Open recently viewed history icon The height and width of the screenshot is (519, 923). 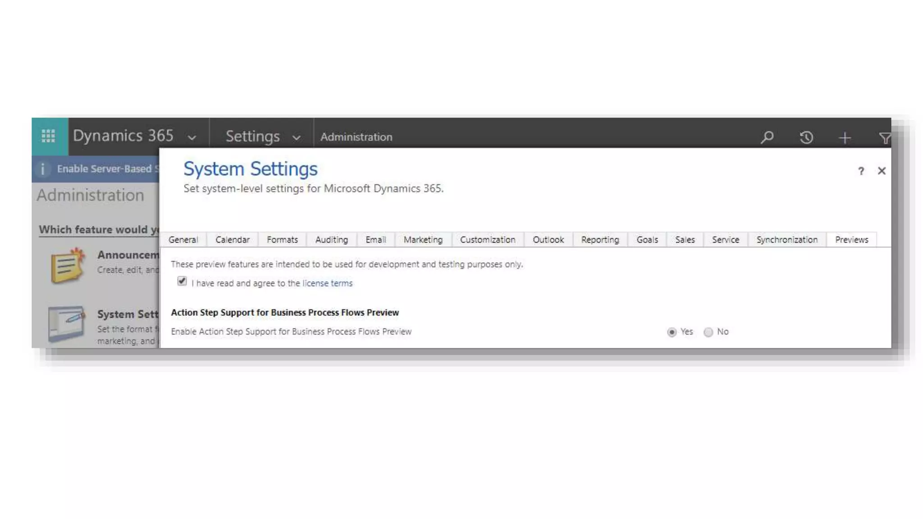coord(806,137)
